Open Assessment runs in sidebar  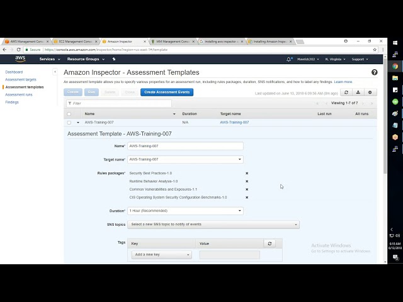[x=19, y=95]
